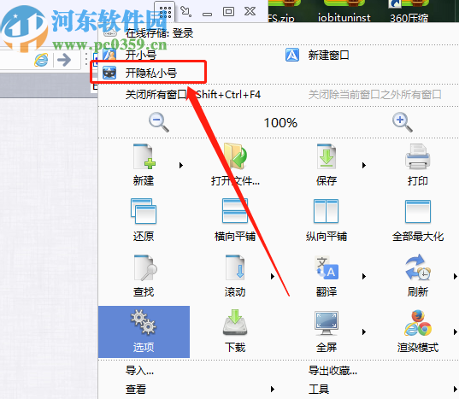Click 导出收藏... export favorites entry
This screenshot has width=459, height=399.
(x=332, y=370)
